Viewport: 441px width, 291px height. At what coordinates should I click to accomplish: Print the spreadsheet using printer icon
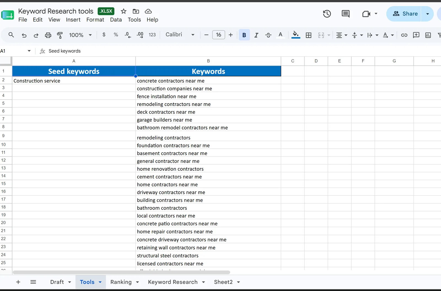[48, 35]
